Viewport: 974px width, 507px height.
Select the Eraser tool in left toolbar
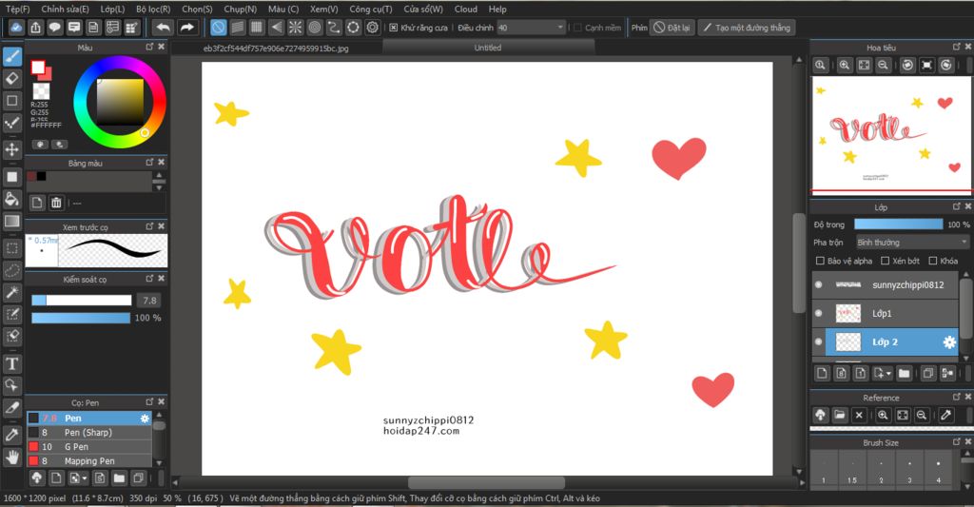click(12, 77)
